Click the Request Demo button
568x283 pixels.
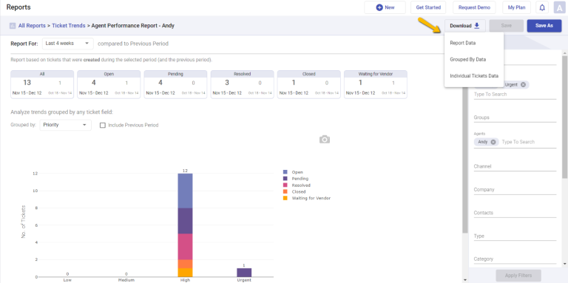pos(474,7)
